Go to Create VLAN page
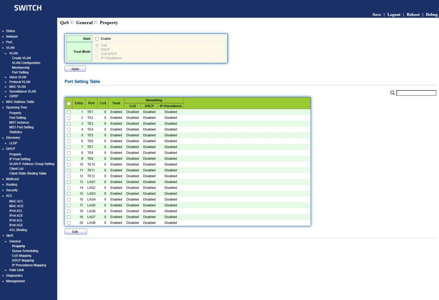439x300 pixels. point(21,58)
